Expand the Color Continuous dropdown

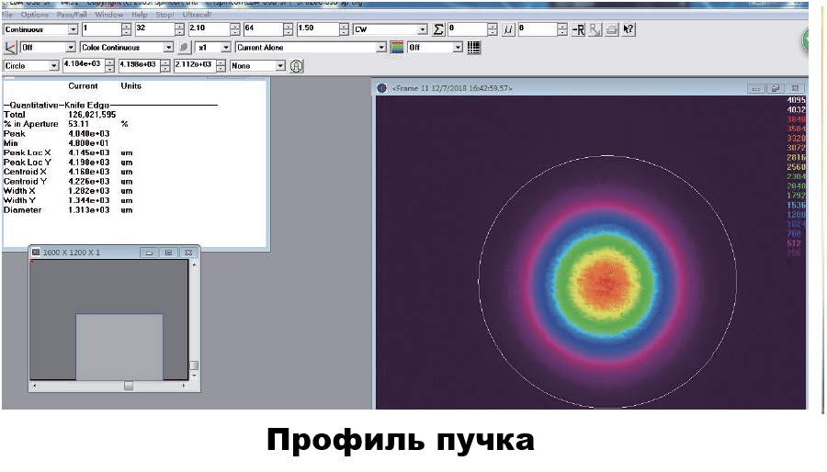tap(168, 47)
